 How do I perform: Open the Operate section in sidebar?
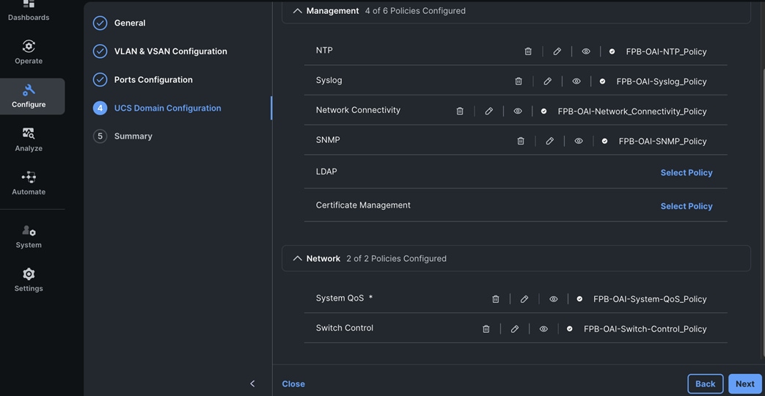pyautogui.click(x=29, y=52)
